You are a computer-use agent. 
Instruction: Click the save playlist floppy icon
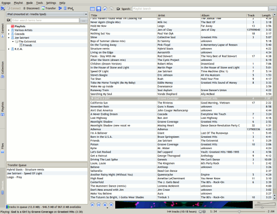(x=98, y=9)
